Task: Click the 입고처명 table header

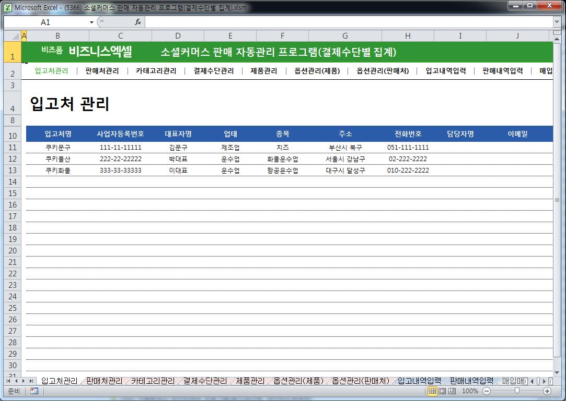Action: coord(58,133)
